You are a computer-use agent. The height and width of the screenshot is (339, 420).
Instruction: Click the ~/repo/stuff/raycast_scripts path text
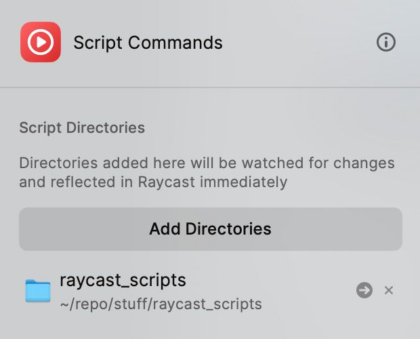[161, 303]
